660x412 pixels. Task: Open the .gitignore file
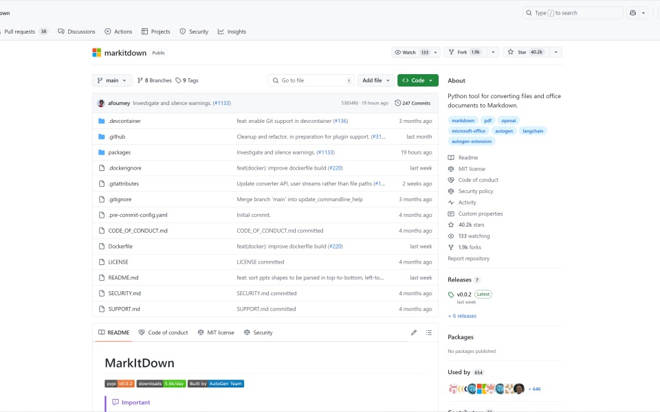[120, 199]
